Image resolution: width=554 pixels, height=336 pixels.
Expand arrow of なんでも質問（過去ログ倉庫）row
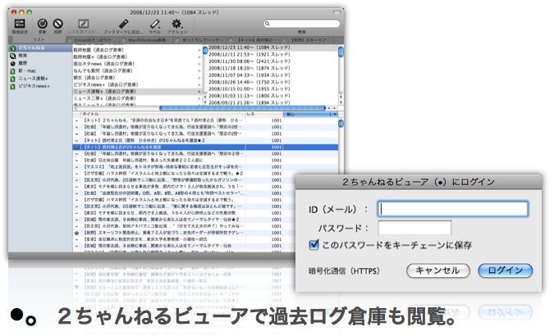(199, 71)
